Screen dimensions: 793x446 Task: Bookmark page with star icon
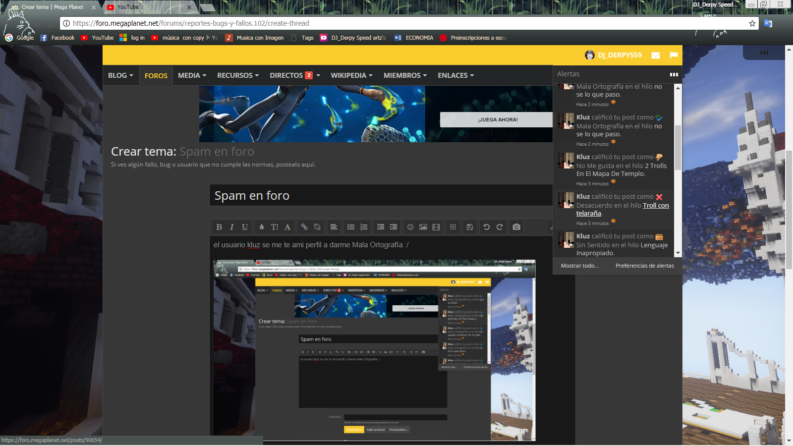(x=752, y=23)
